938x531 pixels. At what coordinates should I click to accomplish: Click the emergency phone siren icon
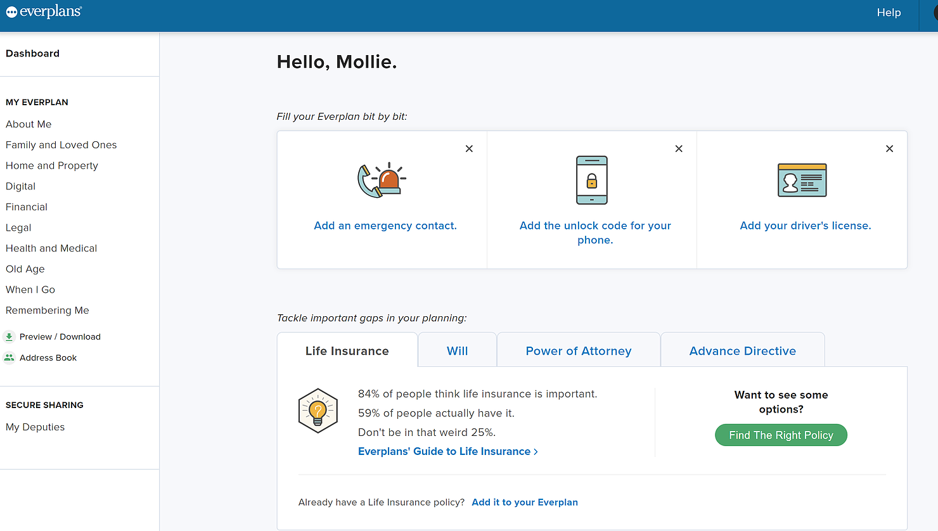click(x=382, y=180)
